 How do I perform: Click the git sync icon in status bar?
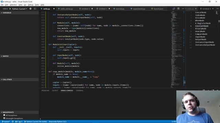[x=13, y=122]
